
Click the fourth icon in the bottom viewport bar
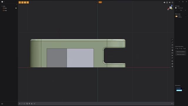coord(27,104)
